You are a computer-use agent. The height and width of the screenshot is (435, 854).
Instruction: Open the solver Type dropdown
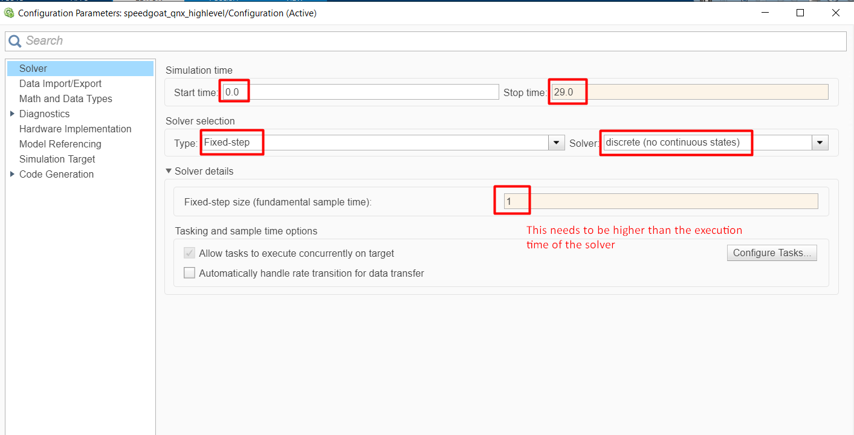pos(556,143)
